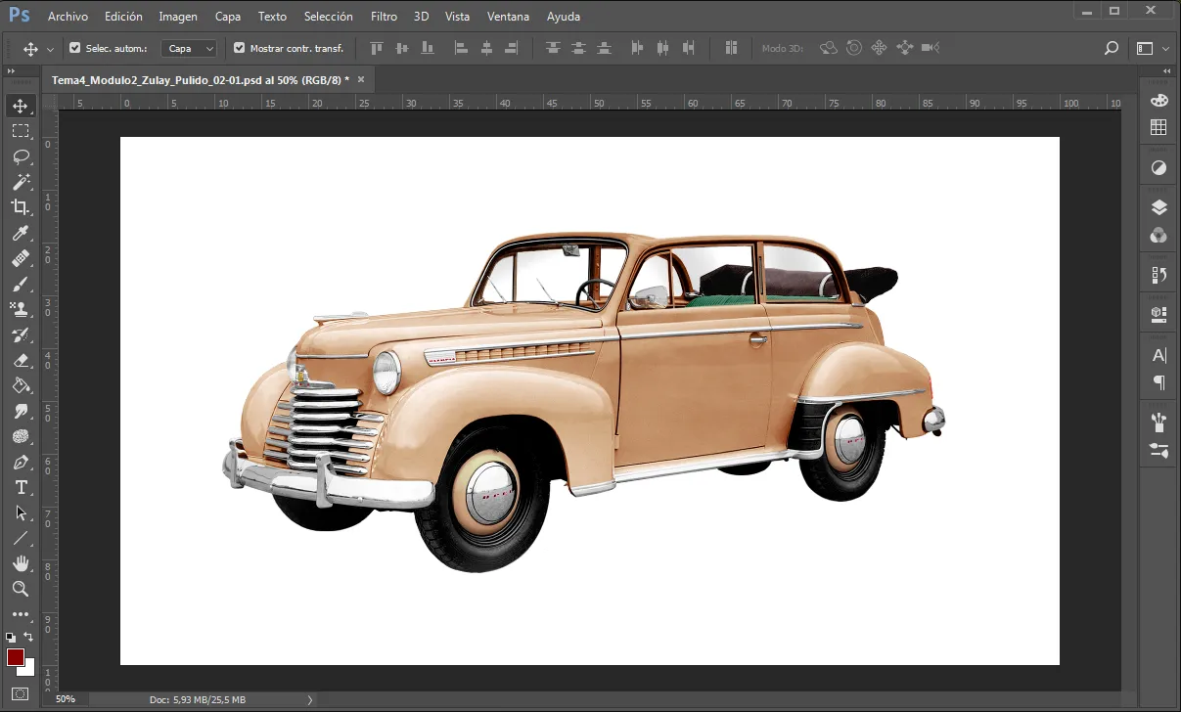Select the Paint Bucket tool
This screenshot has height=712, width=1181.
[x=21, y=385]
